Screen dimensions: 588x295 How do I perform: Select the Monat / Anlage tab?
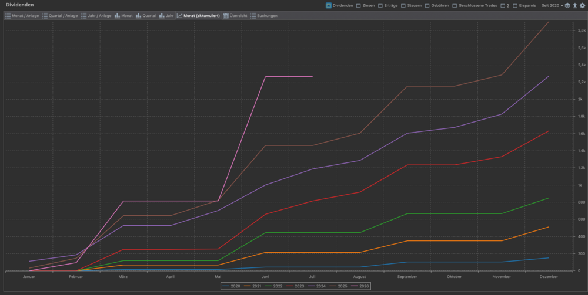tap(22, 16)
